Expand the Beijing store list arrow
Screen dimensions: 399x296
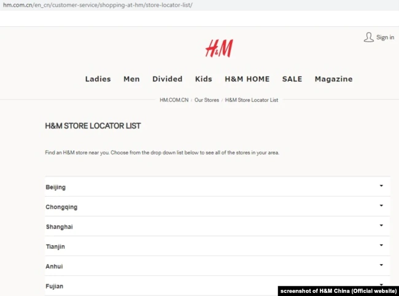point(381,186)
